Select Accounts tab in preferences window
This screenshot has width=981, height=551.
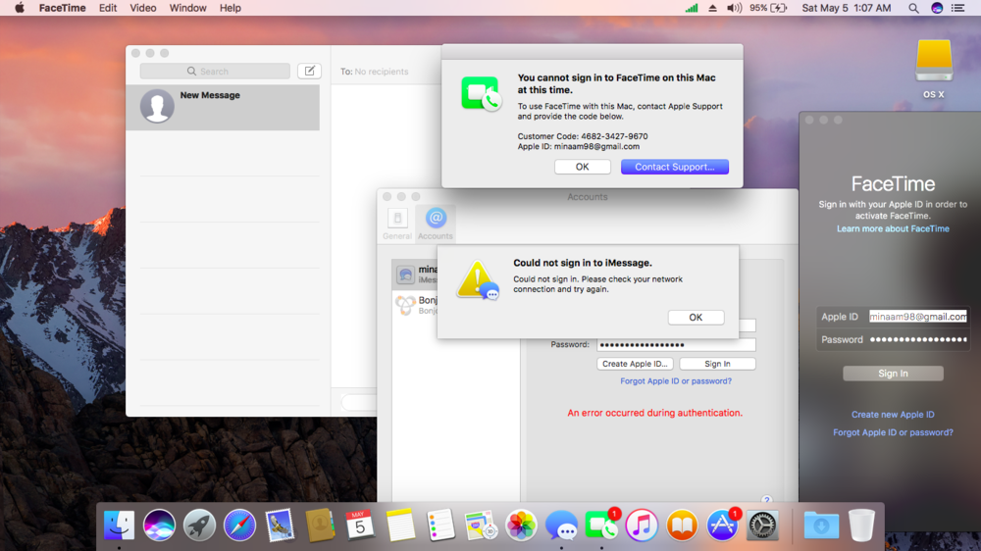coord(436,224)
